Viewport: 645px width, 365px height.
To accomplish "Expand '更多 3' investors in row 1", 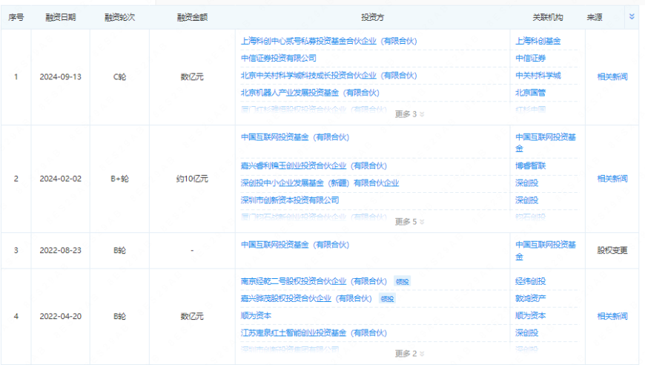I will (x=409, y=114).
